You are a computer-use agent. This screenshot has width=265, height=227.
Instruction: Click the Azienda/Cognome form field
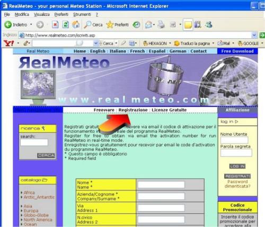pyautogui.click(x=161, y=196)
